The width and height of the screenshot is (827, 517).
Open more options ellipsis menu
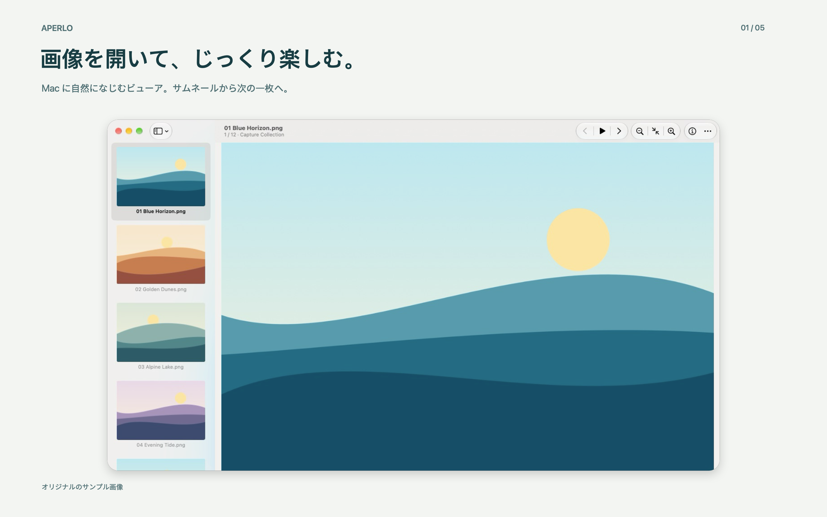click(708, 131)
